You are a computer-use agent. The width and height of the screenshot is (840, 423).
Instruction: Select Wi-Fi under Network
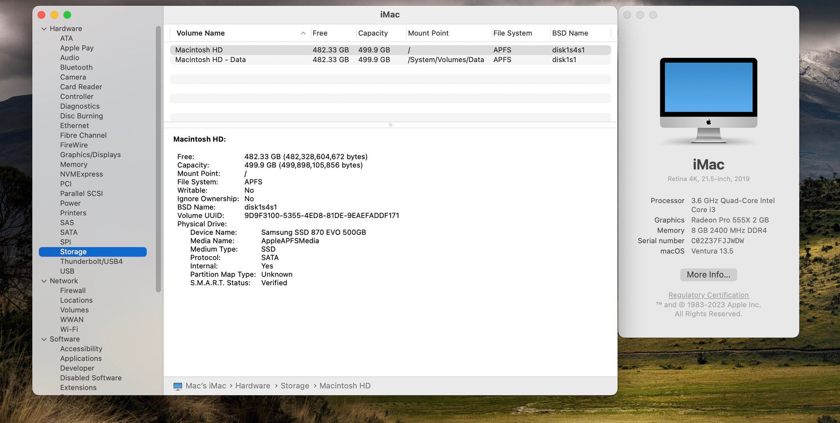pos(69,329)
